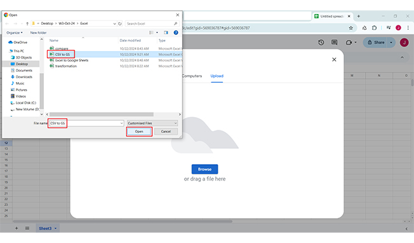This screenshot has width=414, height=243.
Task: Open the Share options dropdown arrow
Action: click(x=391, y=43)
